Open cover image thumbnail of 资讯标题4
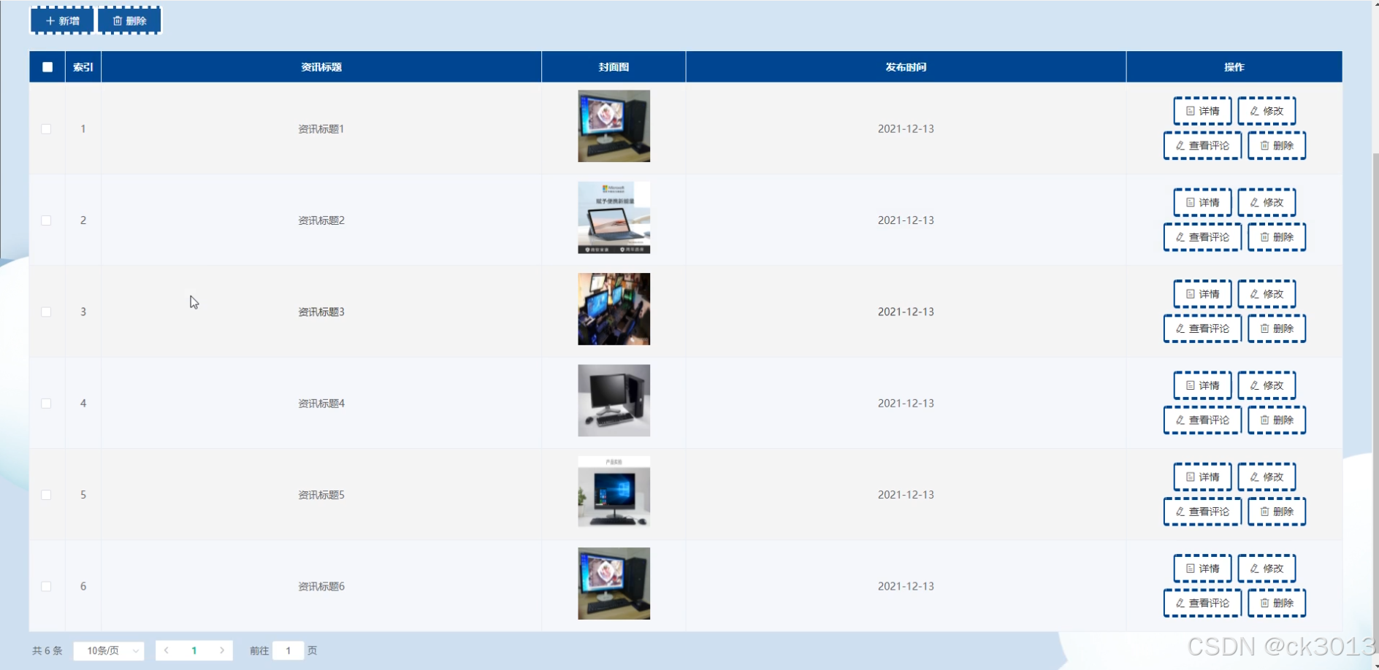The height and width of the screenshot is (670, 1379). tap(614, 401)
